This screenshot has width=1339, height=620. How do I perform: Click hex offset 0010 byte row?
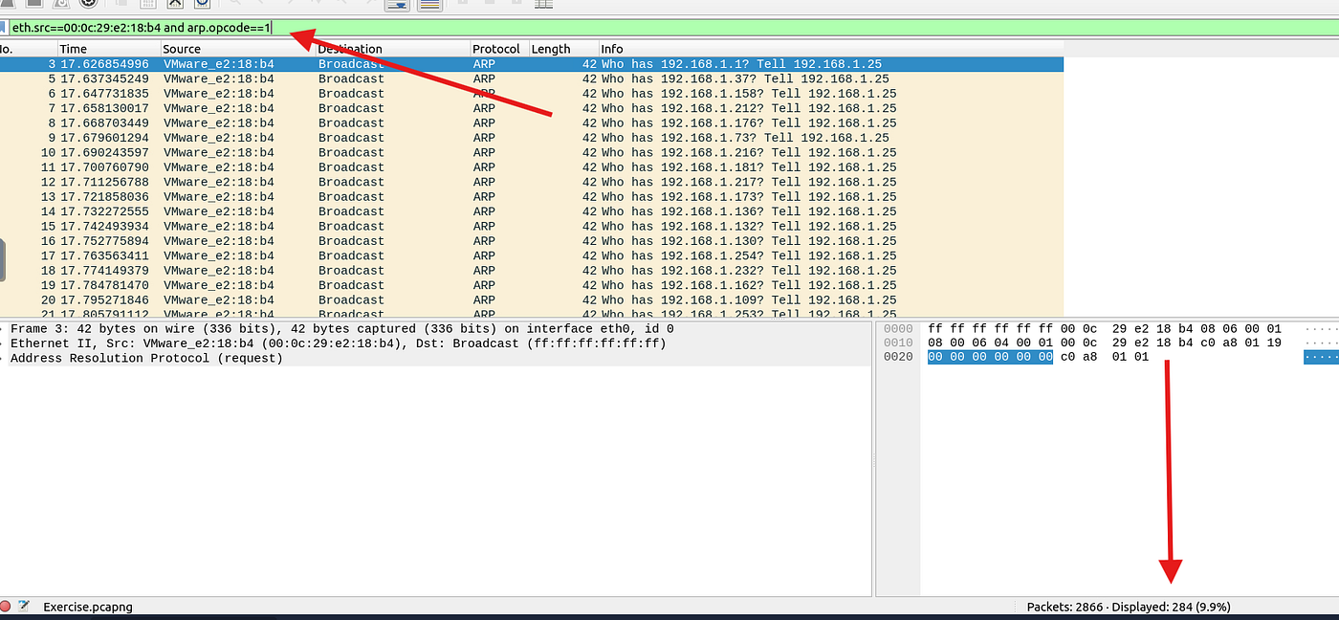(1105, 343)
